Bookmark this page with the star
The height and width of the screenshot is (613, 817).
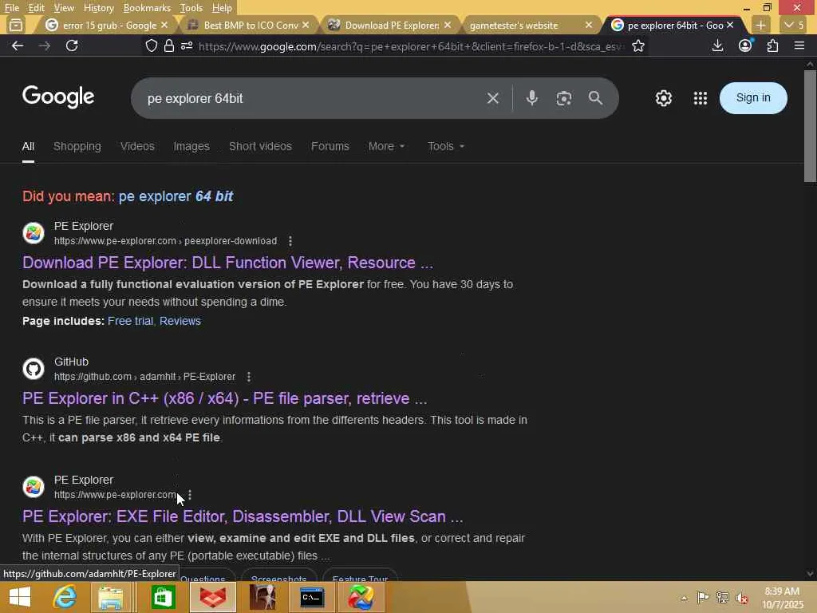tap(637, 45)
